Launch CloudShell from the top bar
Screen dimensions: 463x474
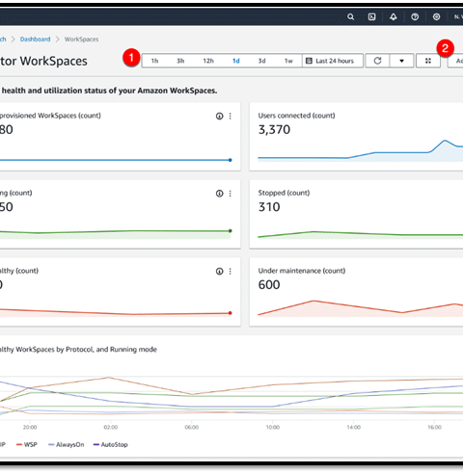371,16
